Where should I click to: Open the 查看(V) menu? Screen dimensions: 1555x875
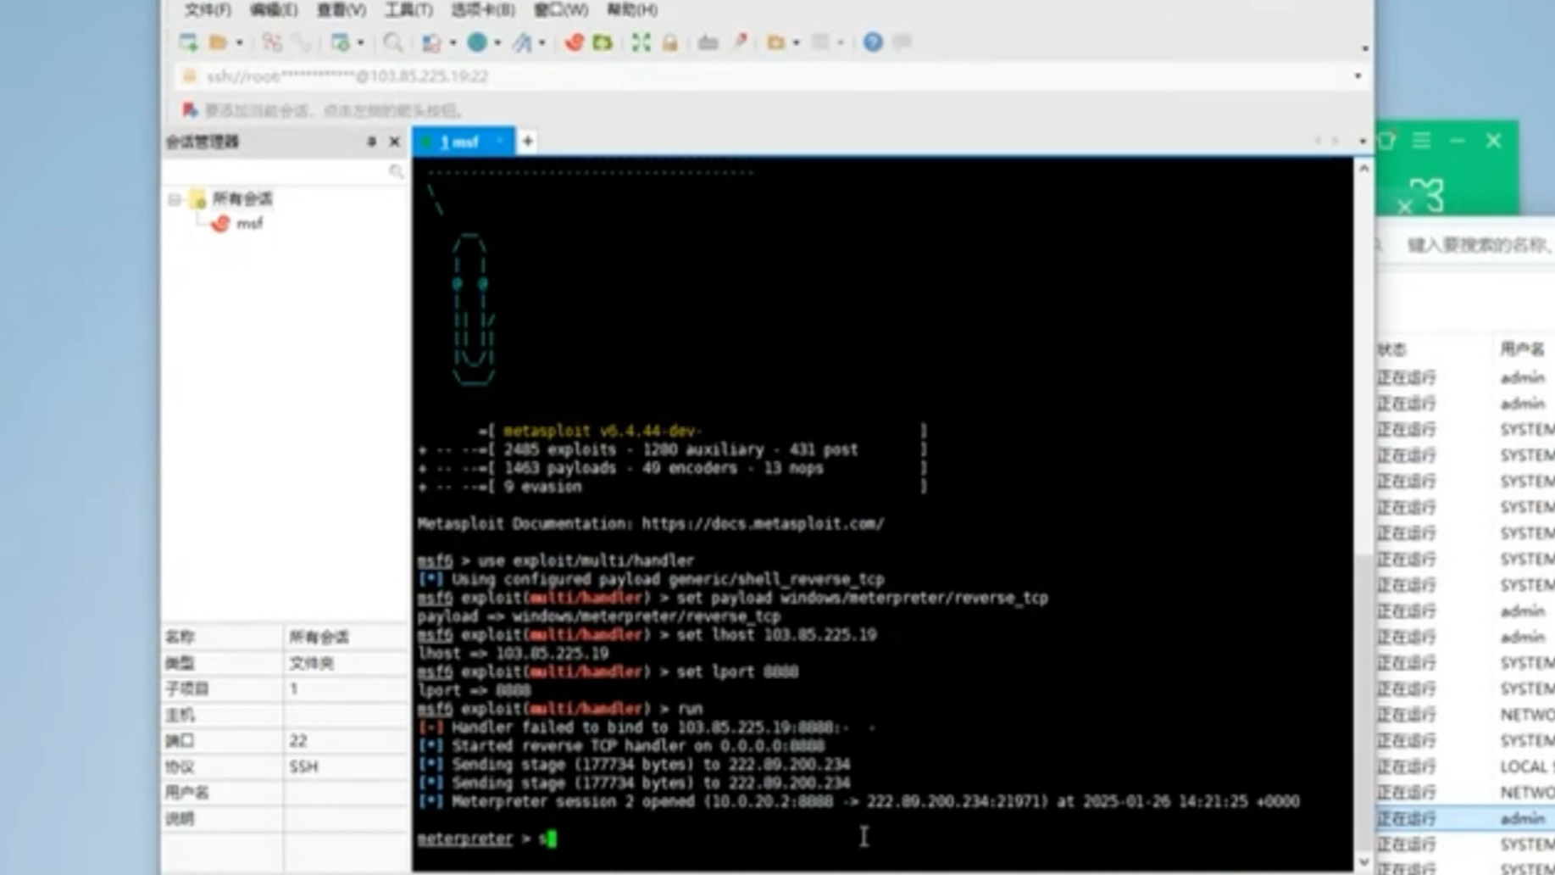pos(342,10)
